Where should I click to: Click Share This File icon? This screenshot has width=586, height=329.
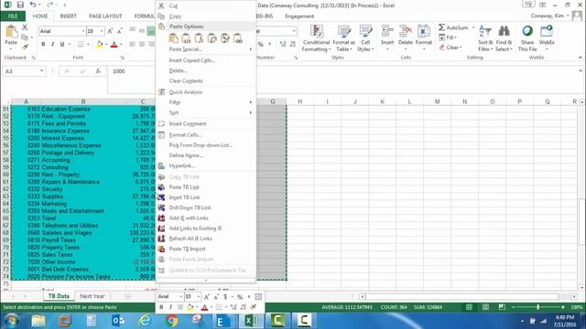pyautogui.click(x=527, y=31)
